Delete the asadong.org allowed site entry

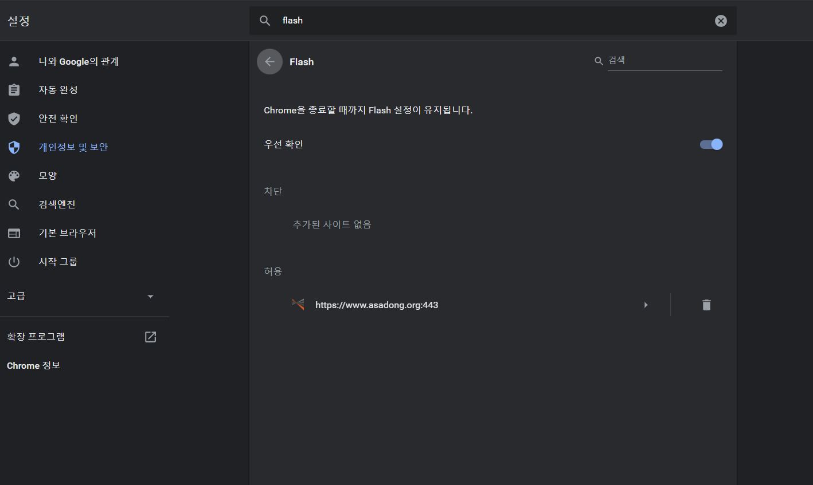tap(706, 305)
